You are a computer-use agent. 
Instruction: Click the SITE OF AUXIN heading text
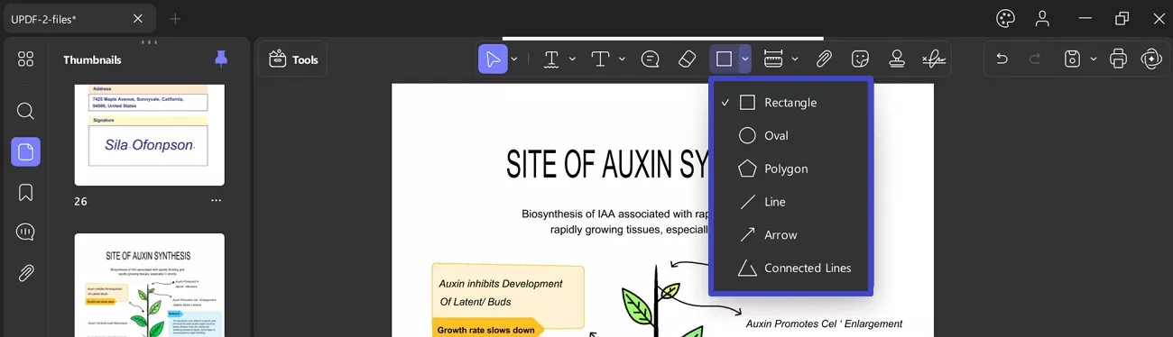tap(607, 165)
